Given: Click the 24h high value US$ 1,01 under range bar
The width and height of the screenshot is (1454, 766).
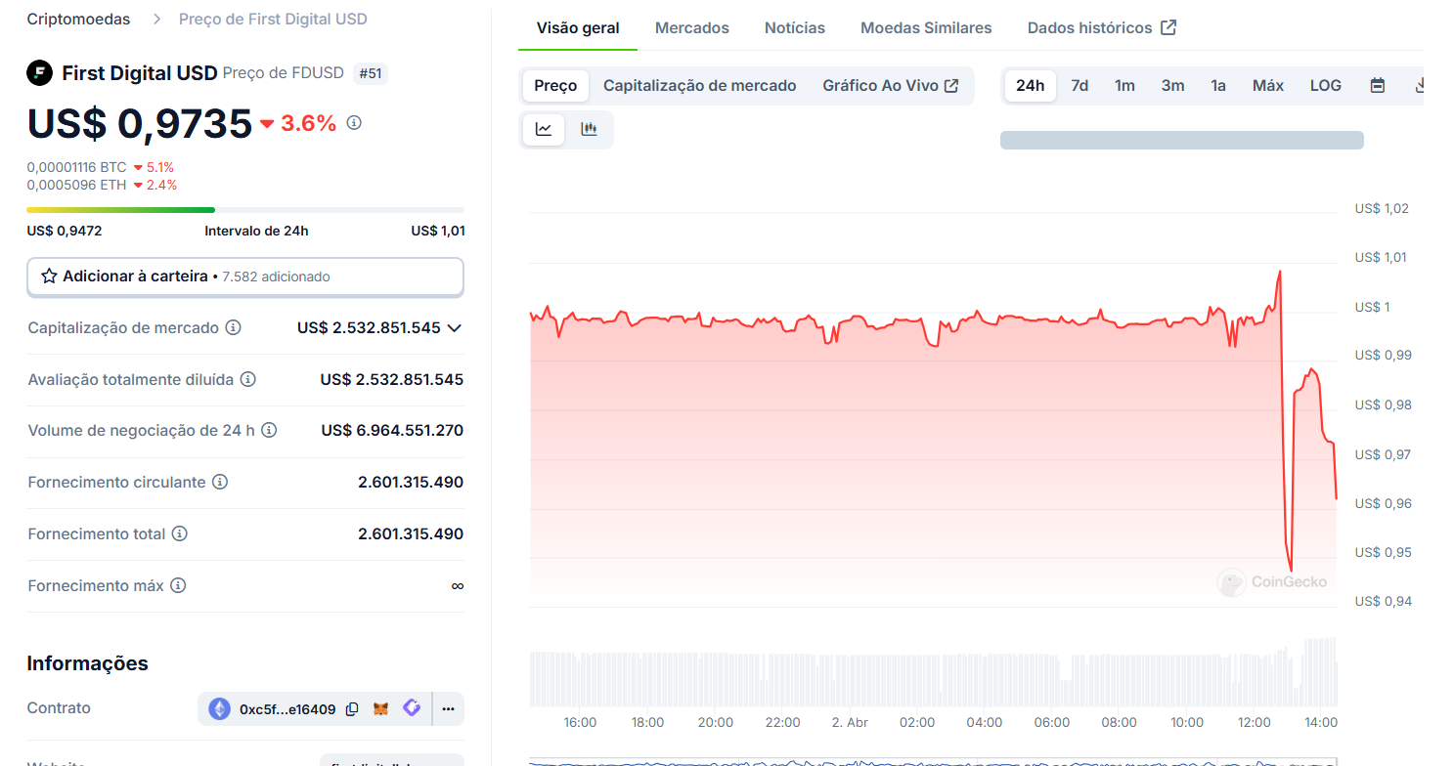Looking at the screenshot, I should click(438, 232).
